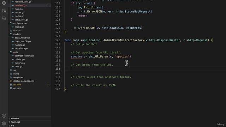Click the document-with-gear activity bar icon
226x127 pixels.
[x=4, y=11]
